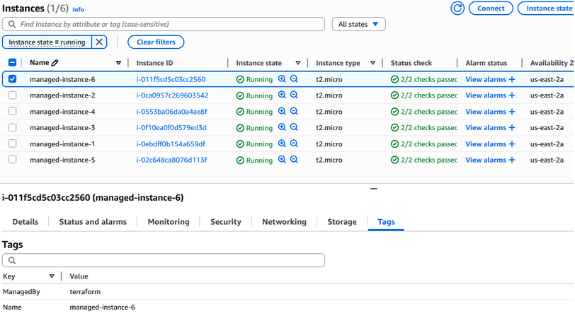Uncheck the managed-instance-6 checkbox

pos(12,79)
